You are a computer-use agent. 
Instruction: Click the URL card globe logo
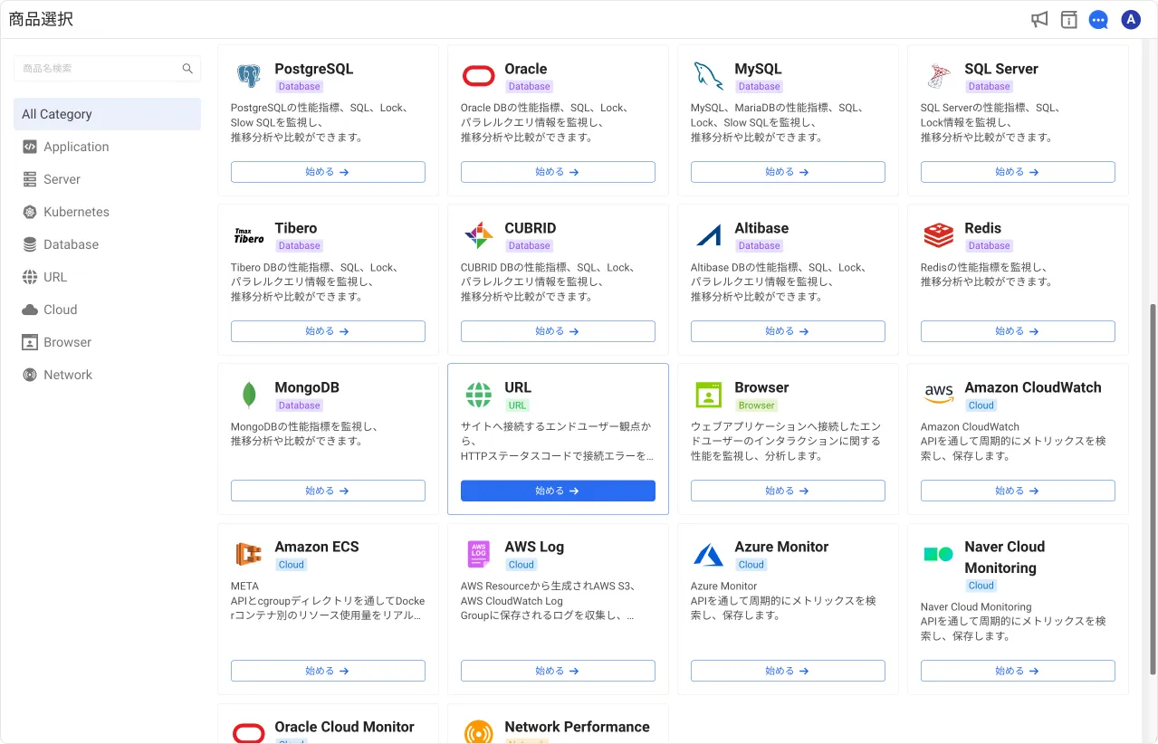click(x=478, y=395)
